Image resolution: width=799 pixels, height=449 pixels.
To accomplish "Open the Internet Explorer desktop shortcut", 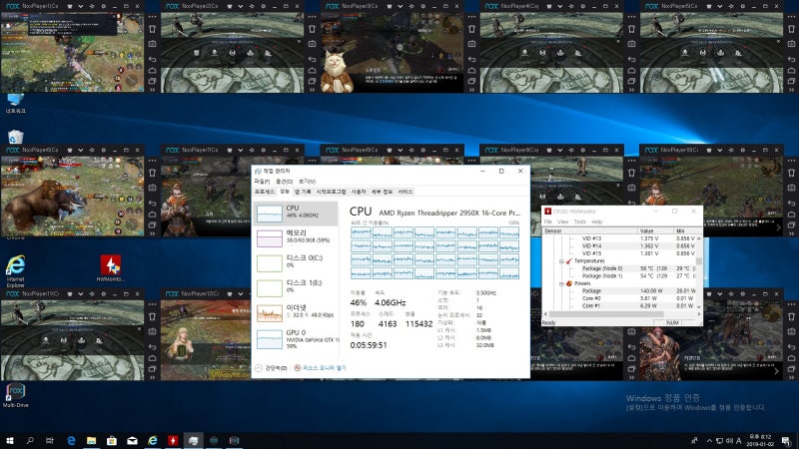I will 15,271.
